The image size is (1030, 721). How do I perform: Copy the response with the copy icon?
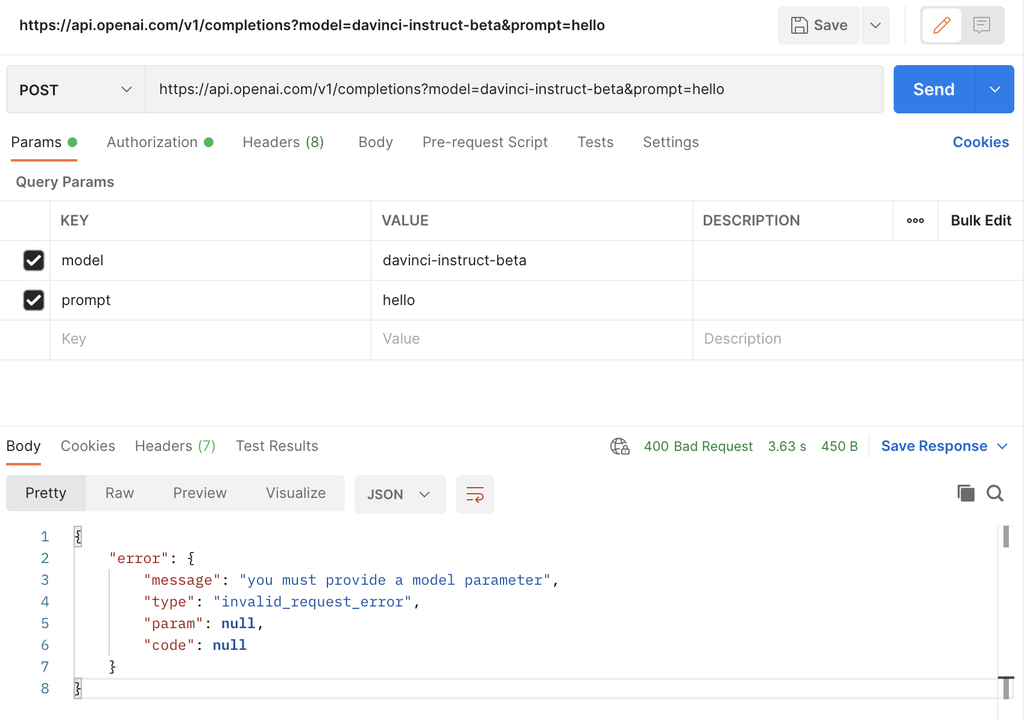(x=965, y=493)
